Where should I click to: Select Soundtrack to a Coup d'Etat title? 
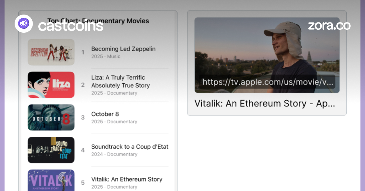tap(130, 147)
